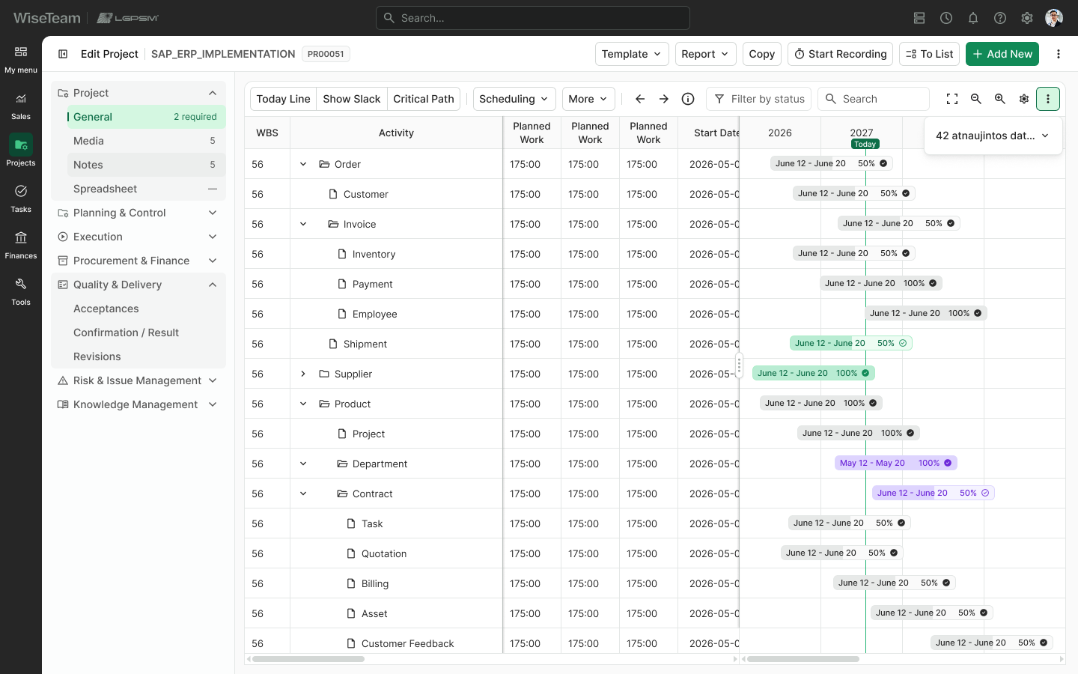Select General in Project menu
The width and height of the screenshot is (1078, 674).
pyautogui.click(x=146, y=117)
